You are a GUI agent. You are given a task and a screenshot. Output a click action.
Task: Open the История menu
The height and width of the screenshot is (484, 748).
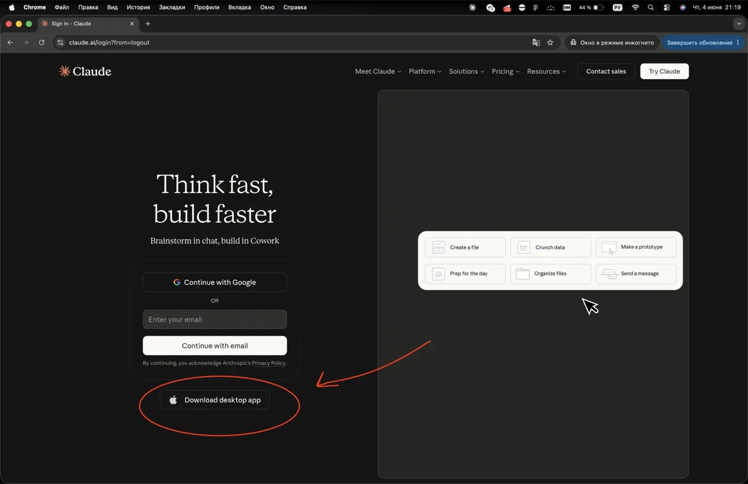click(138, 7)
